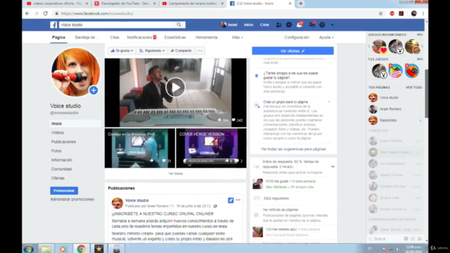Open Ver todas las sugerencias para páginas
This screenshot has width=450, height=253.
[x=293, y=149]
